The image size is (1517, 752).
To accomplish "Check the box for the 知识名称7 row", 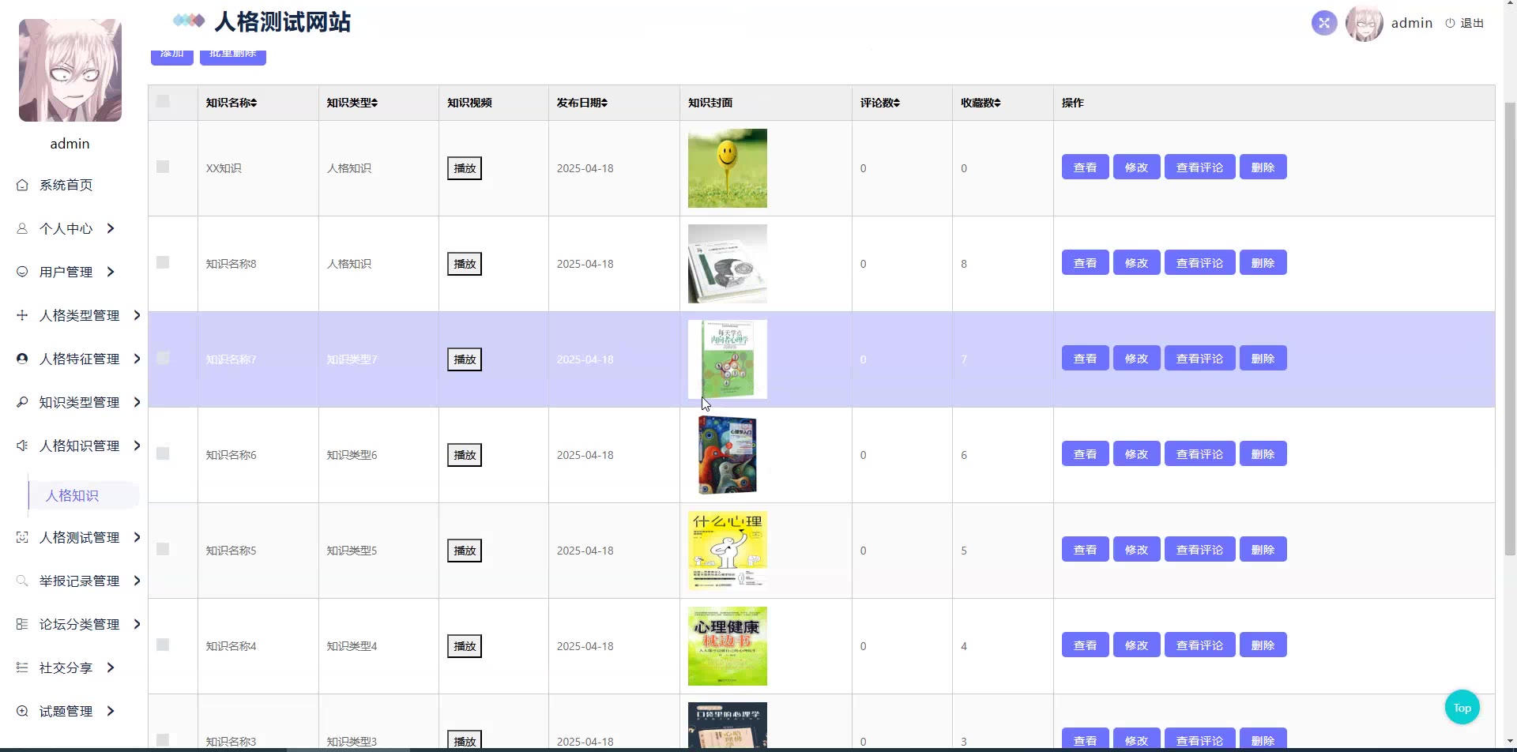I will click(x=163, y=358).
